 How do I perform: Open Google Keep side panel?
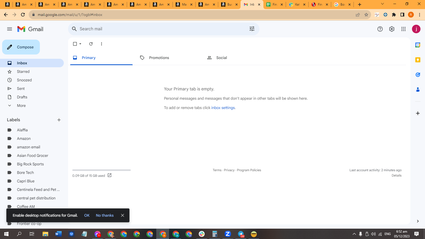[x=418, y=60]
